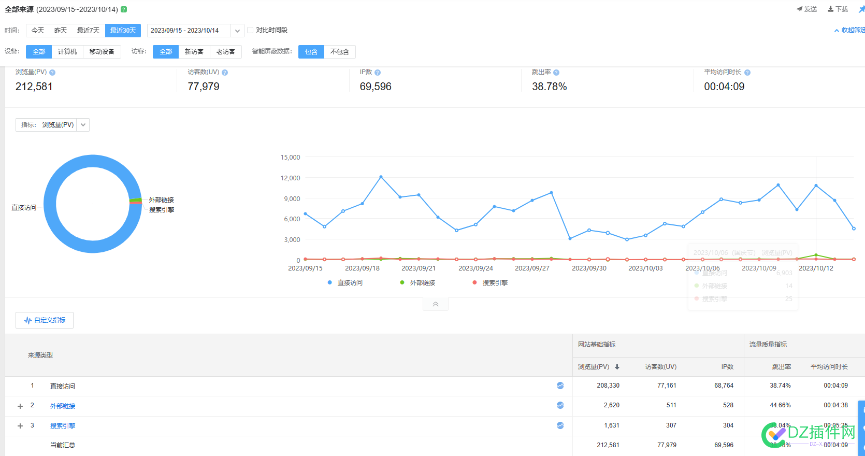Select 移动设备 device tab

click(102, 52)
